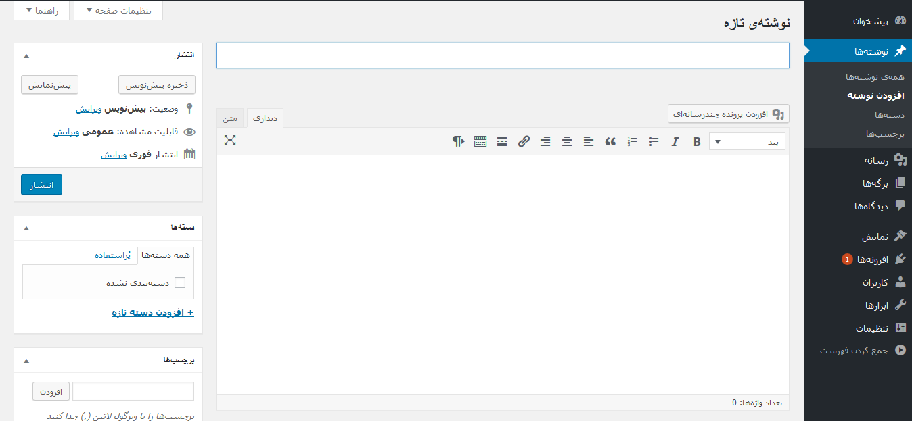Insert the Read More tag
The image size is (912, 421).
tap(502, 141)
